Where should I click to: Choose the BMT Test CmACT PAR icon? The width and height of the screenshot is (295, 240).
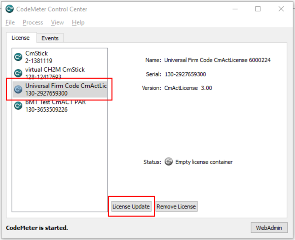18,106
